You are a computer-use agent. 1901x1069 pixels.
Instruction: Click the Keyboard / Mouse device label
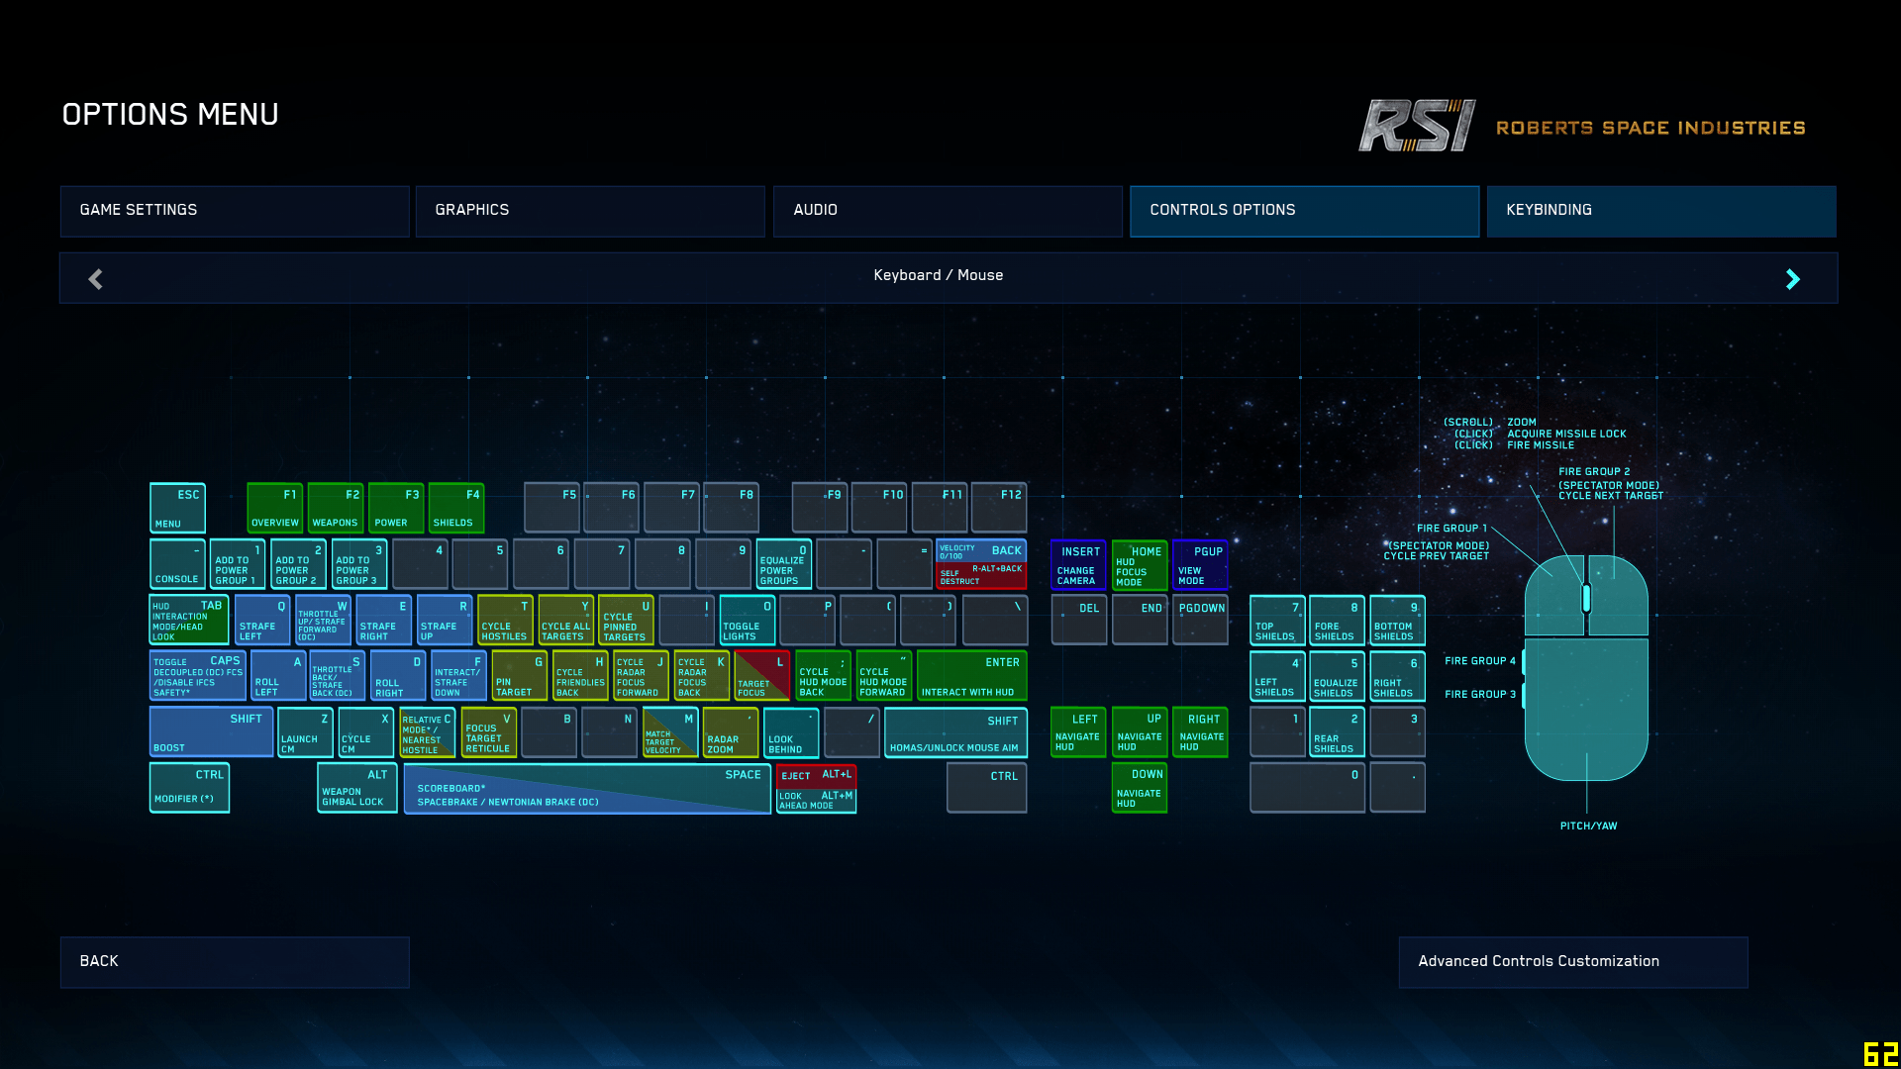click(938, 275)
